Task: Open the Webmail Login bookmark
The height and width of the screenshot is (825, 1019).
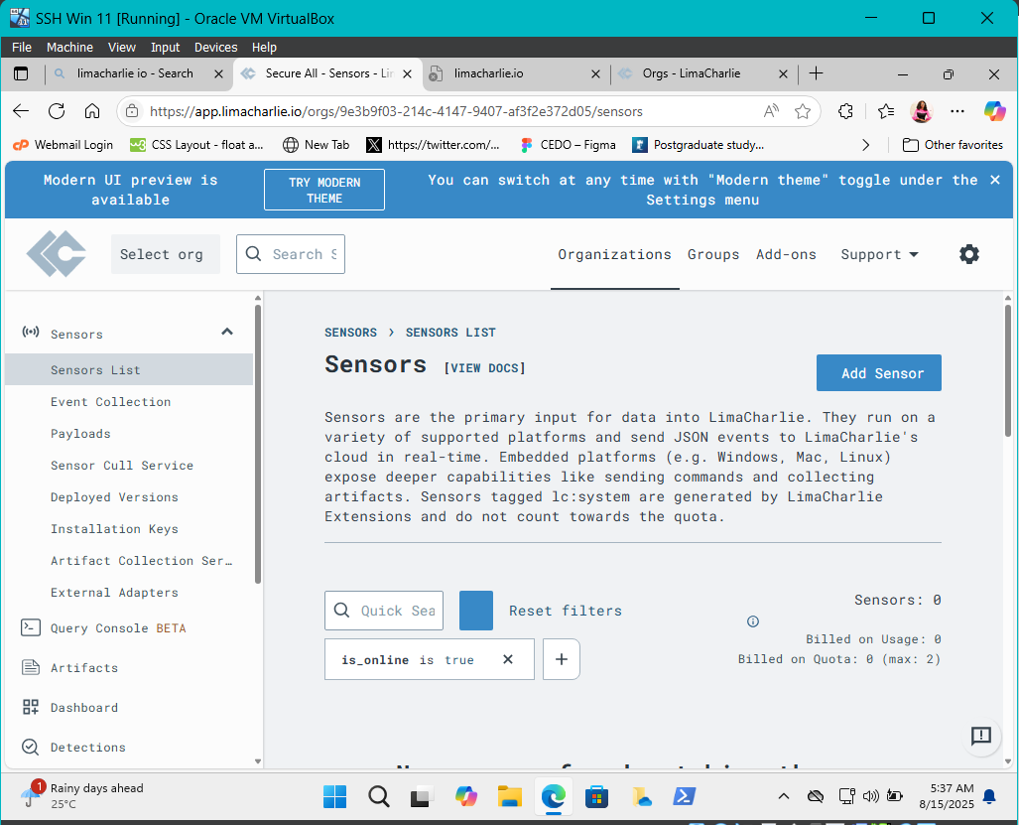Action: [64, 145]
